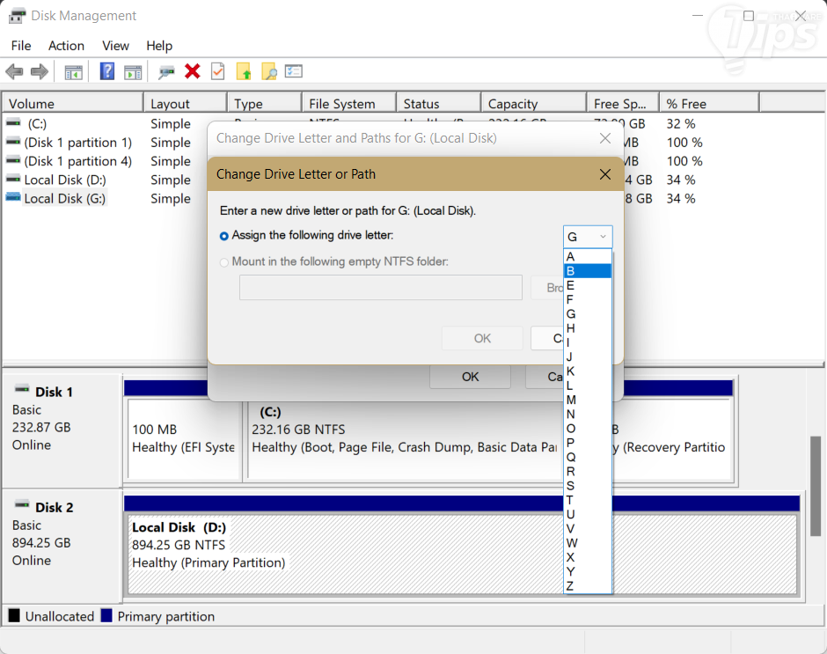Click Cancel in Change Drive Letter or Path
The width and height of the screenshot is (827, 654).
click(548, 338)
